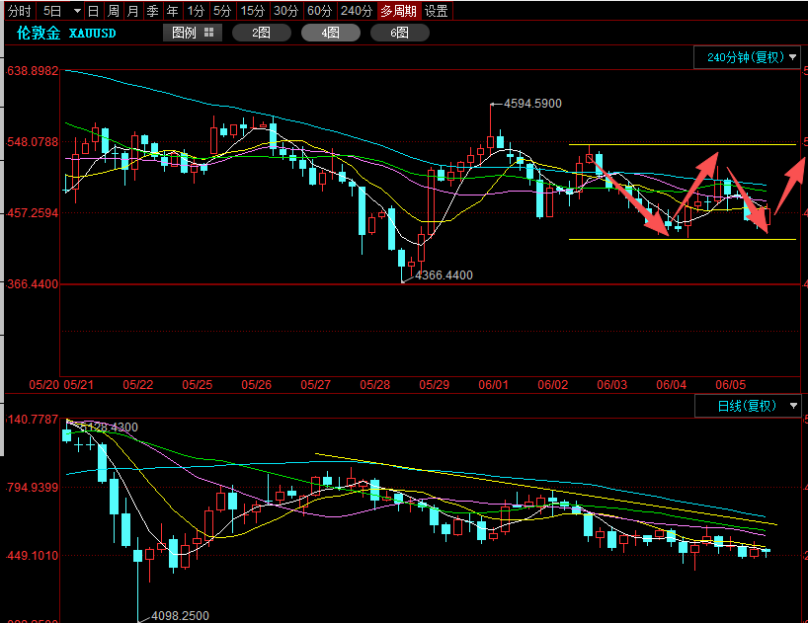Click the grid icon beside 图例
808x623 pixels.
click(x=208, y=33)
